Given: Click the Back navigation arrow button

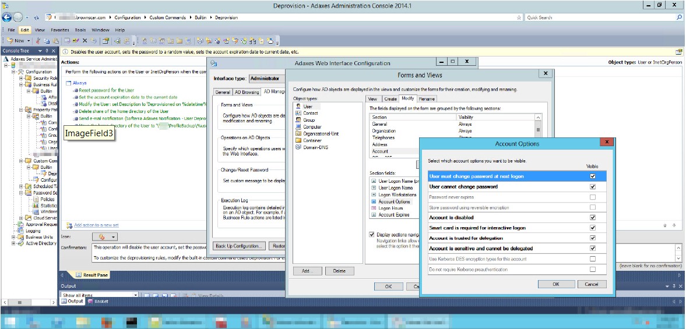Looking at the screenshot, I should pyautogui.click(x=6, y=17).
